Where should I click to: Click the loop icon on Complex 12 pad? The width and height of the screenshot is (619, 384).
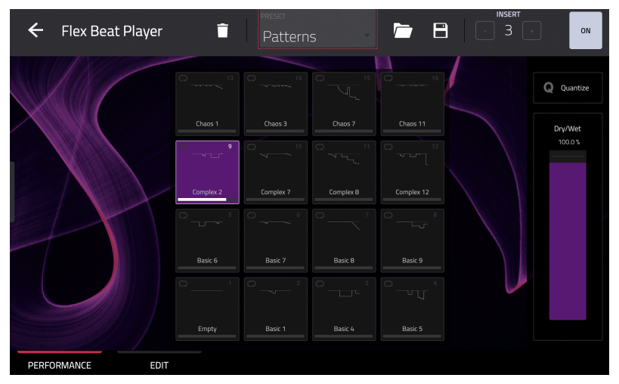pyautogui.click(x=388, y=147)
